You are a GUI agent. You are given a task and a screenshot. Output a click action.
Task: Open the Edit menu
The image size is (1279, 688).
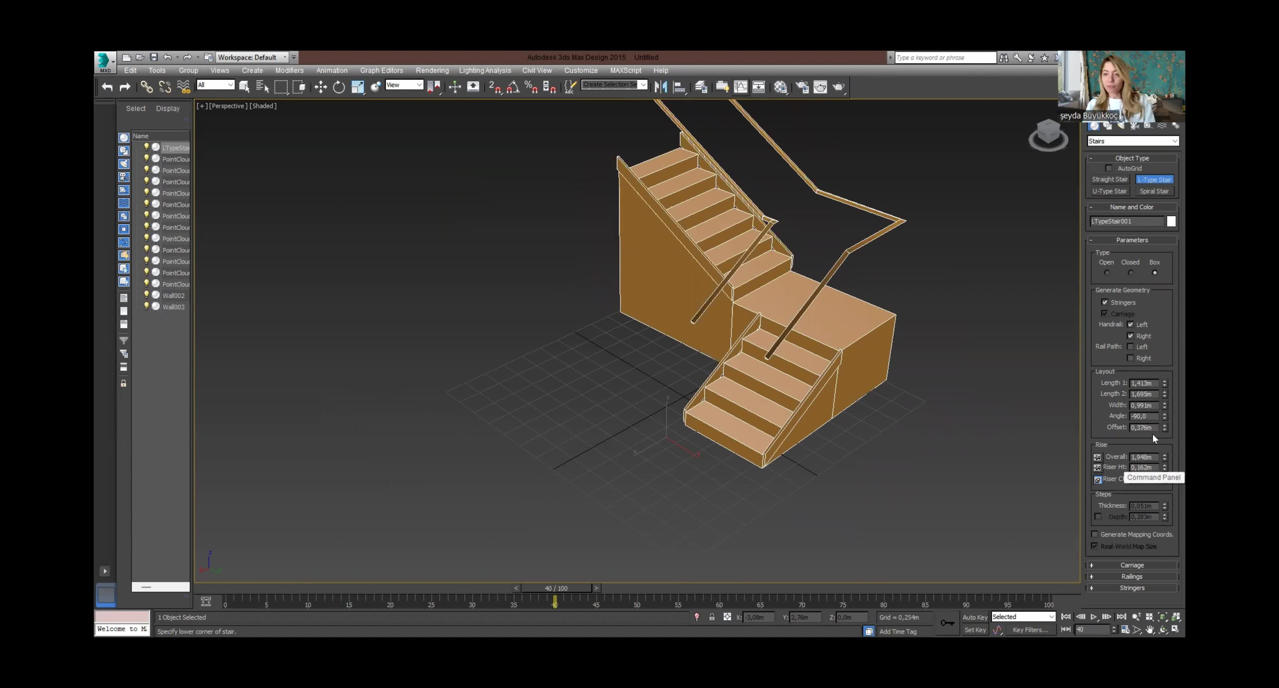click(130, 70)
